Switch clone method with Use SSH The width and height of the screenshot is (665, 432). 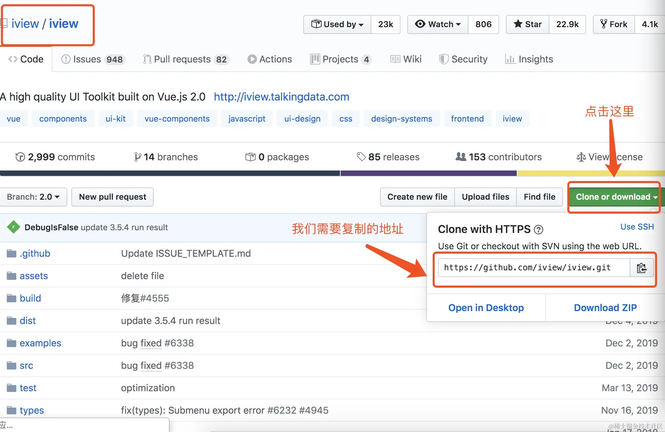[x=637, y=227]
